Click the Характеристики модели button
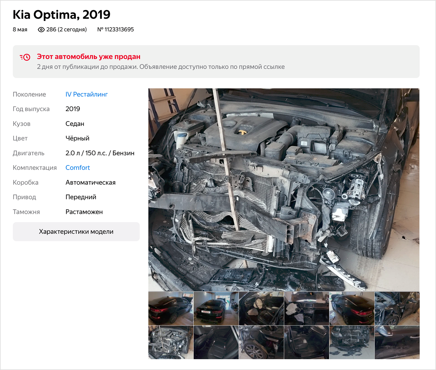 [76, 232]
